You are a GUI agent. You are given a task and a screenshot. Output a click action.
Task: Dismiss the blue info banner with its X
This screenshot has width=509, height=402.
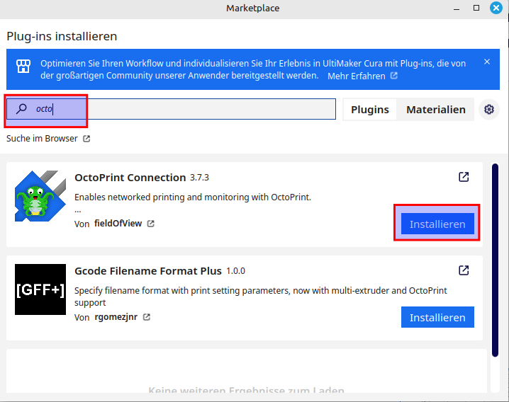(x=487, y=62)
